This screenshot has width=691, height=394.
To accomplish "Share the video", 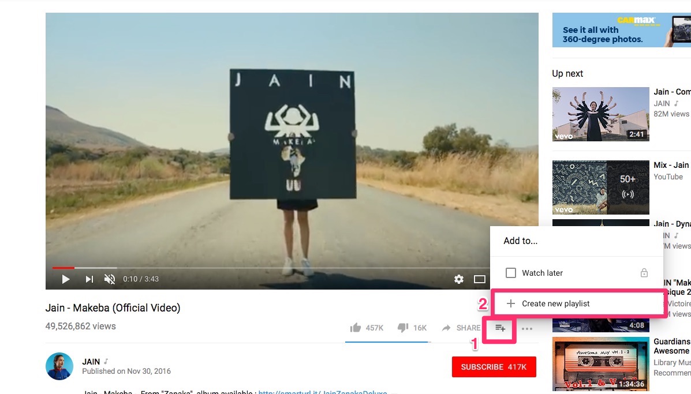I will click(x=461, y=328).
